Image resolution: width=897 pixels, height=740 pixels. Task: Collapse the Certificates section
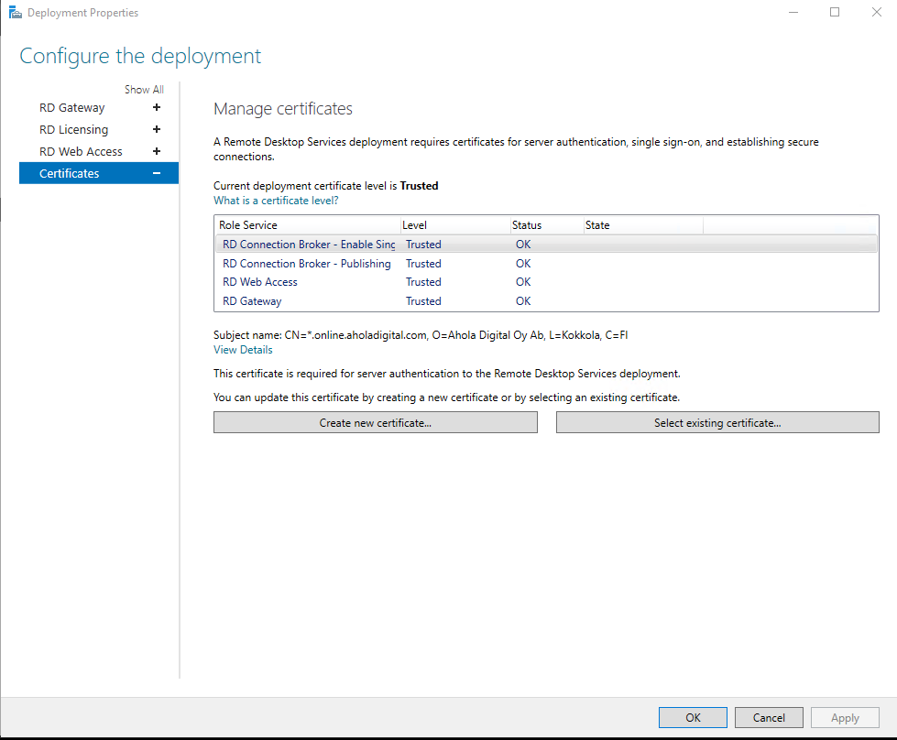pyautogui.click(x=157, y=173)
